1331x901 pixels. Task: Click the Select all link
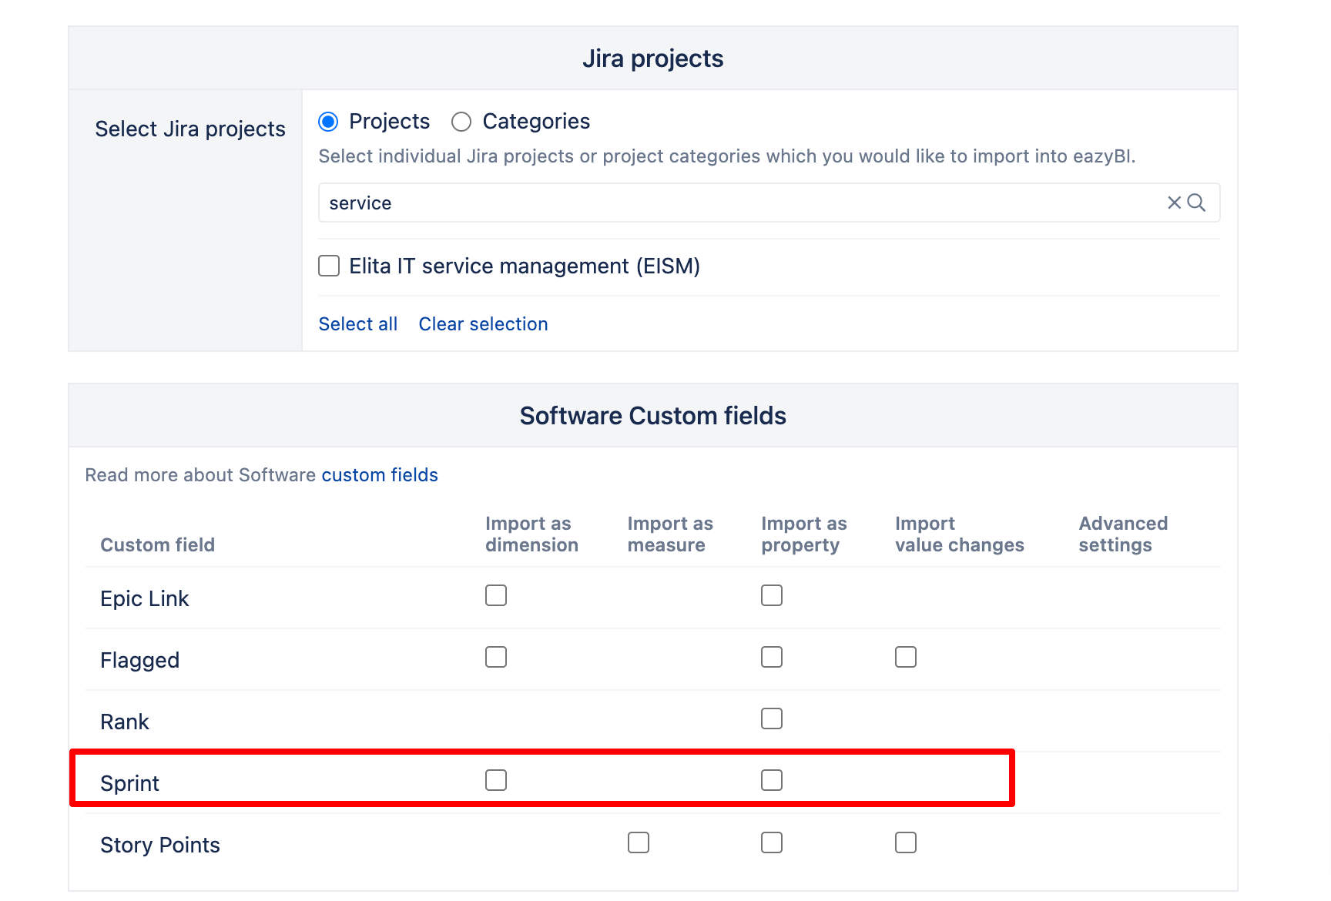(x=357, y=323)
